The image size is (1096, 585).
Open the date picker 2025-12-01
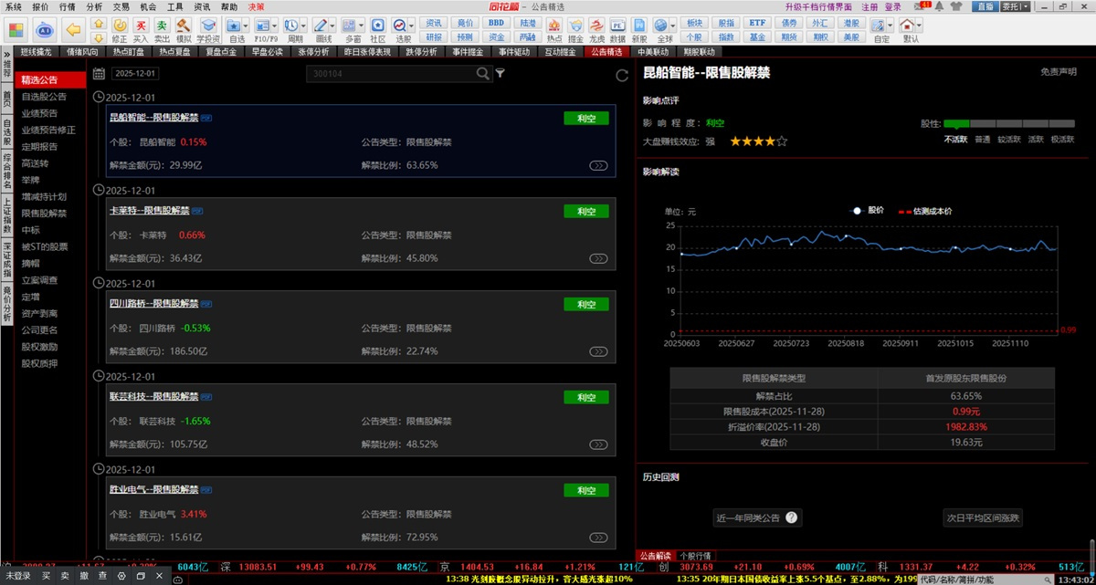tap(136, 74)
